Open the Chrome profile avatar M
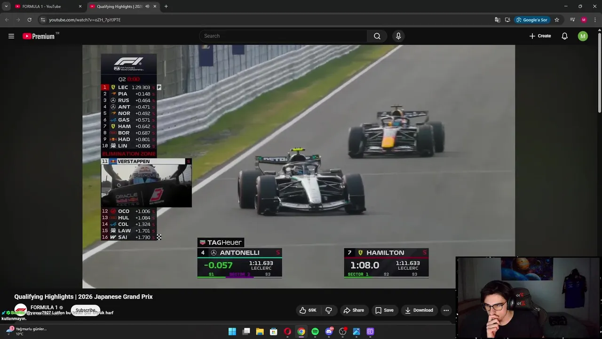 coord(584,20)
